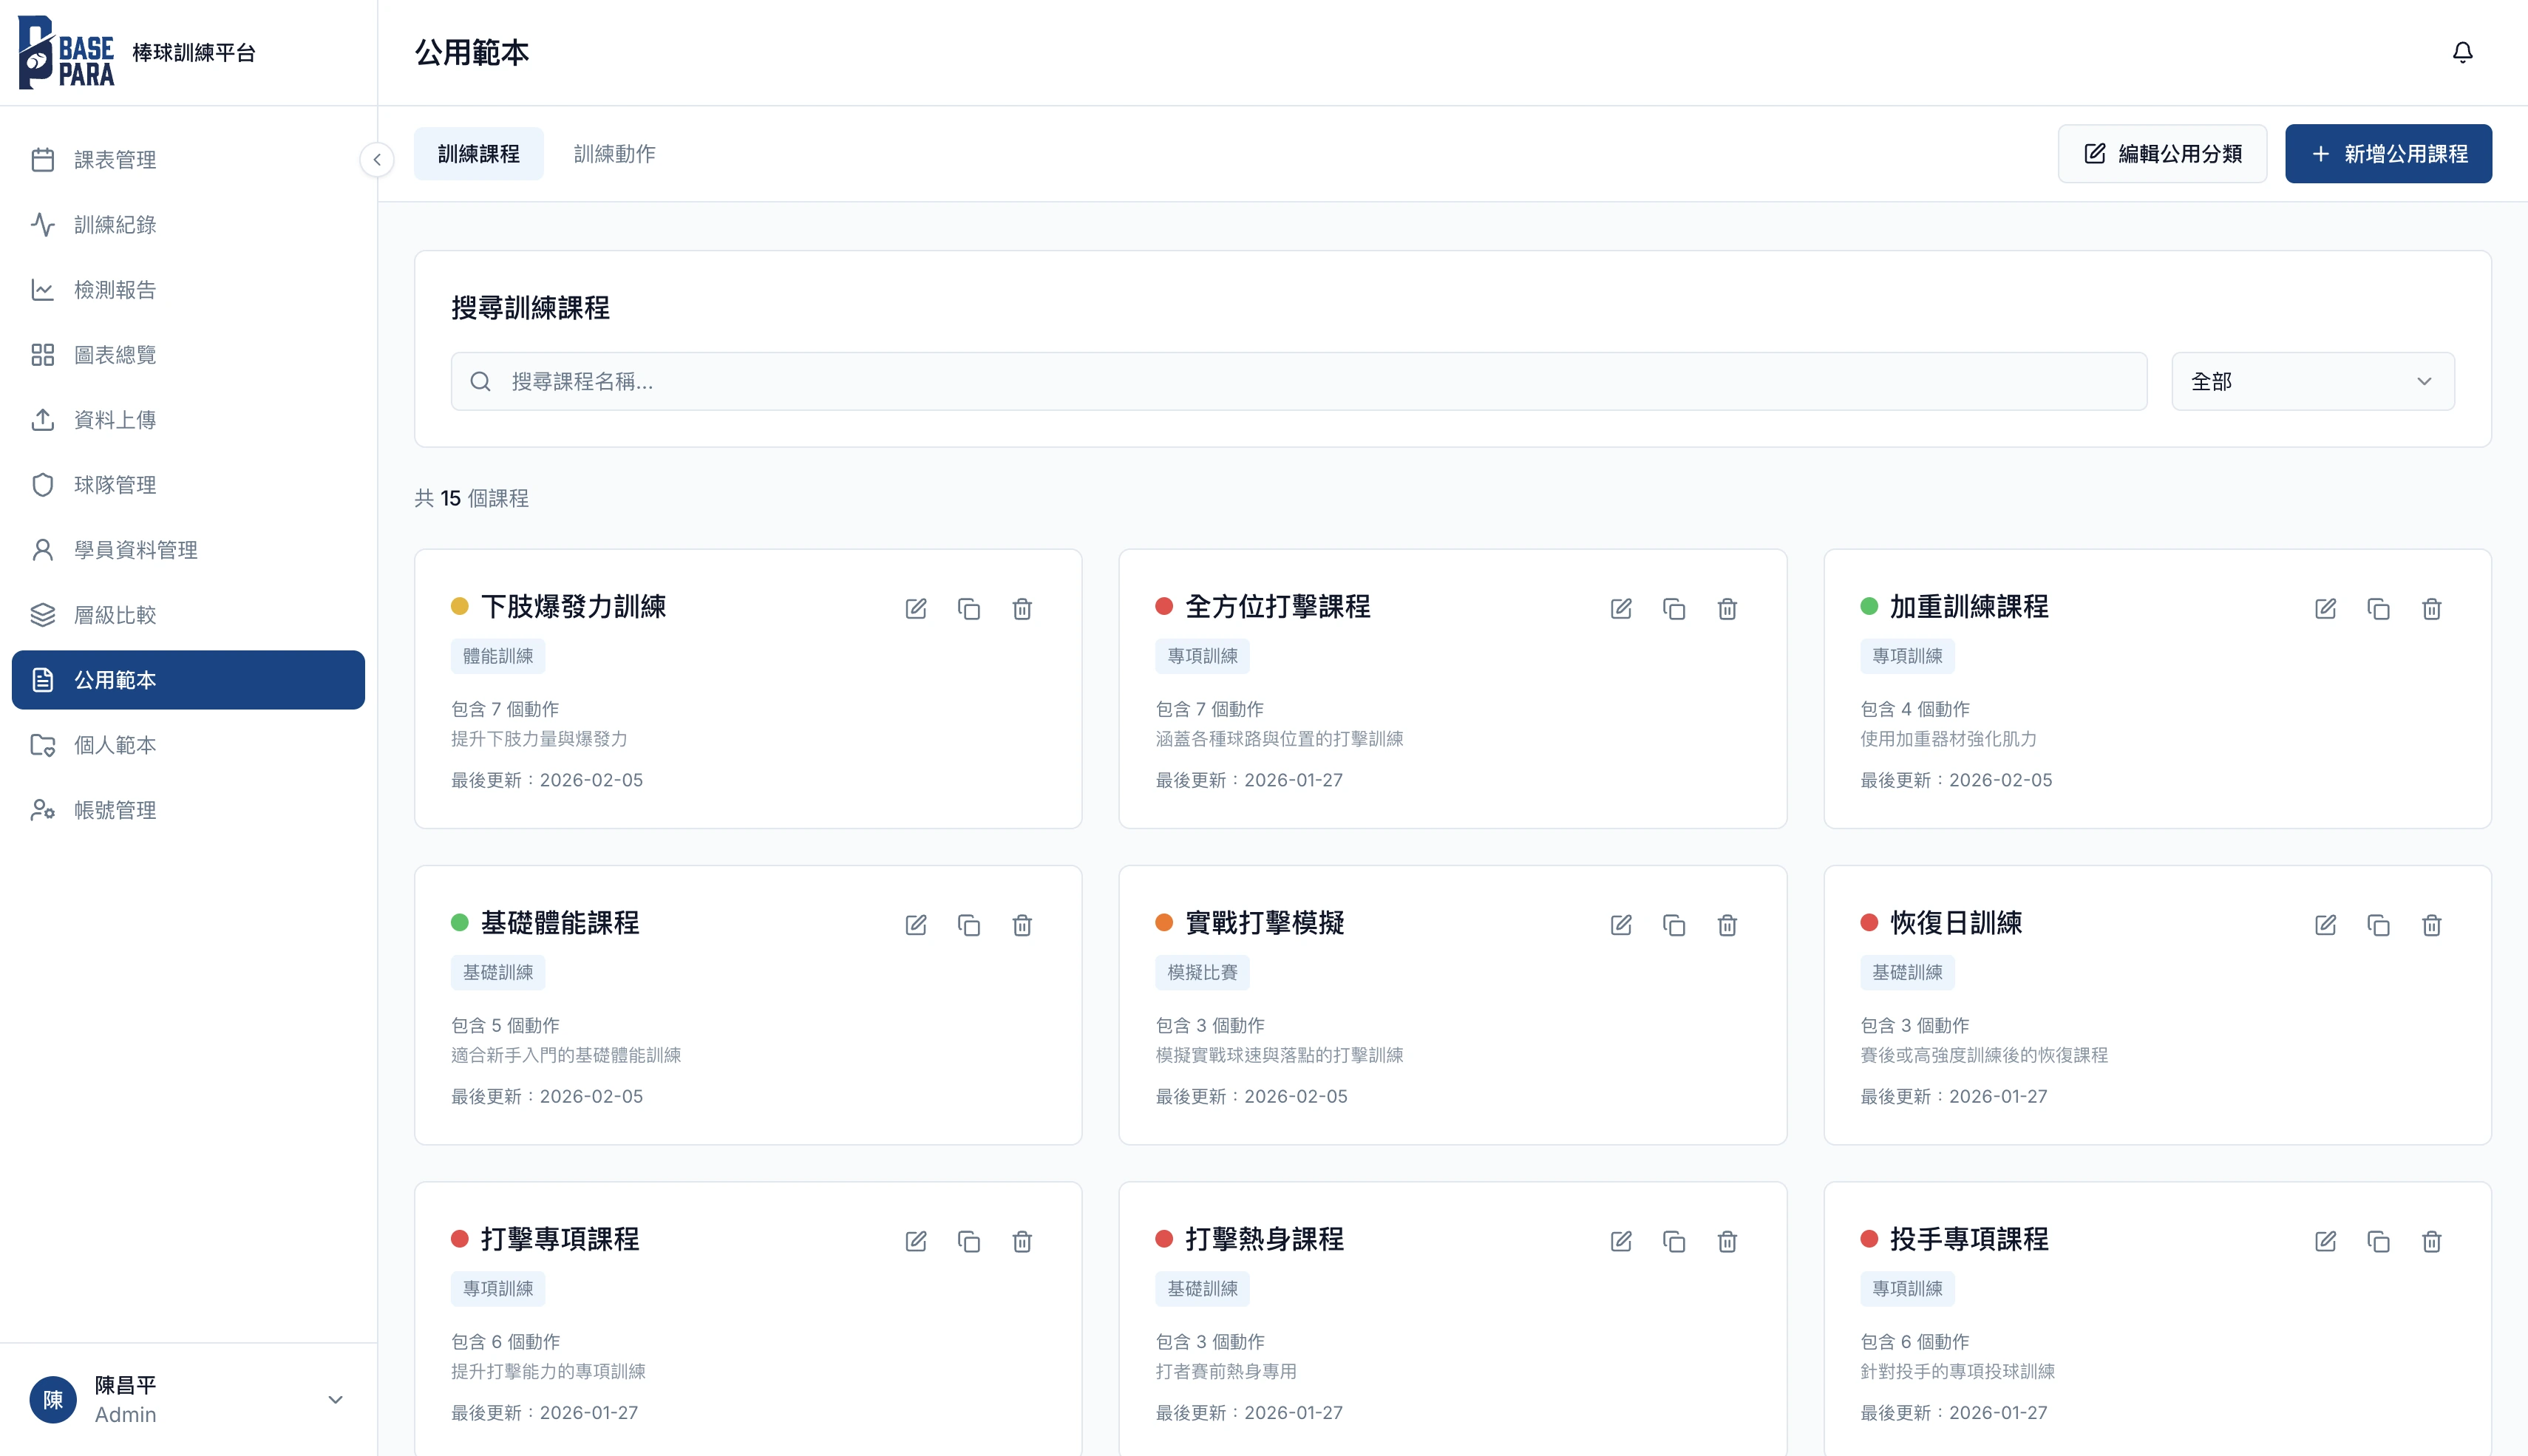Delete the 基礎體能課程 card
The width and height of the screenshot is (2528, 1456).
[1022, 924]
